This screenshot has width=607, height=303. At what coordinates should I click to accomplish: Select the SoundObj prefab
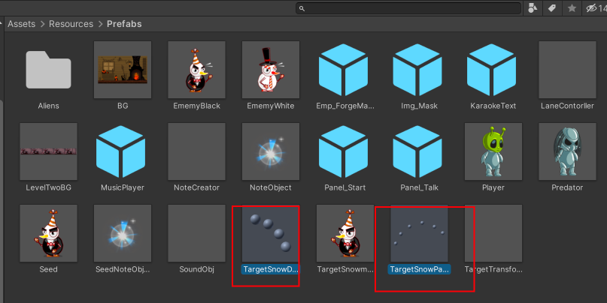196,233
